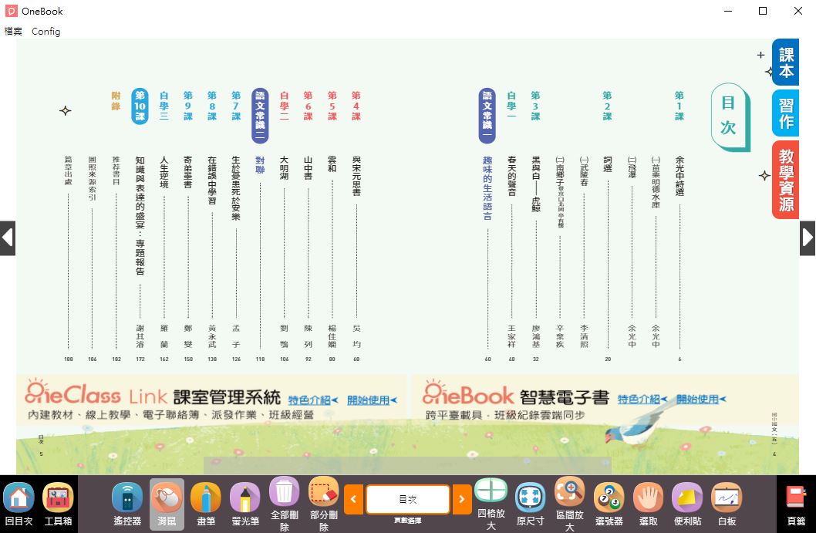
Task: Select the 螢光筆 highlighter tool
Action: pyautogui.click(x=245, y=504)
